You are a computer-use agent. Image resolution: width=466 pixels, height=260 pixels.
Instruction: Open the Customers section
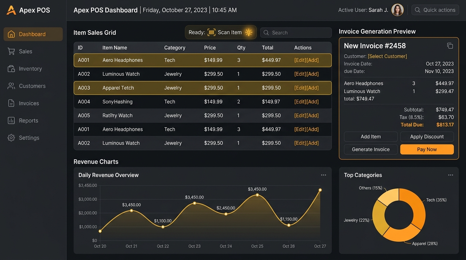[33, 86]
